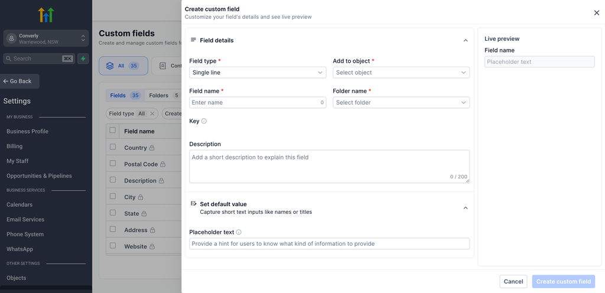Check the Postal Code row checkbox
This screenshot has height=293, width=605.
pyautogui.click(x=113, y=163)
